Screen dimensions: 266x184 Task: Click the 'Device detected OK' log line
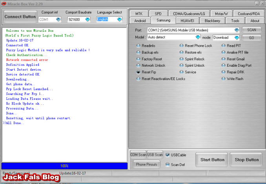[x=23, y=75]
